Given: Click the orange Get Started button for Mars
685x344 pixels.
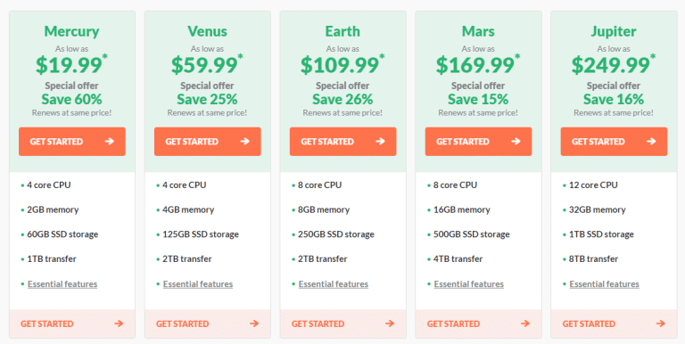Looking at the screenshot, I should 478,142.
